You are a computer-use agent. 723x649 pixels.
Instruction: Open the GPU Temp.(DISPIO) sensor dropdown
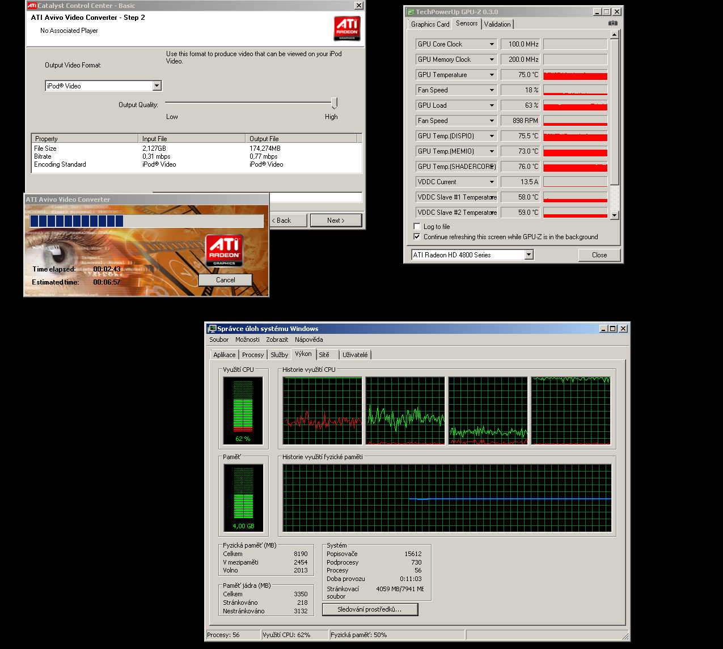pyautogui.click(x=492, y=136)
